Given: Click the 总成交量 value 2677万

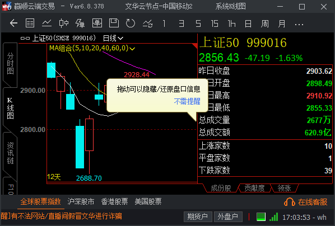Looking at the screenshot, I should [x=319, y=120].
